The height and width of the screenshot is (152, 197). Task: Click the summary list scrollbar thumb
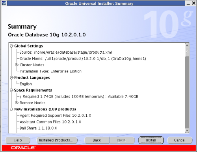[x=187, y=52]
